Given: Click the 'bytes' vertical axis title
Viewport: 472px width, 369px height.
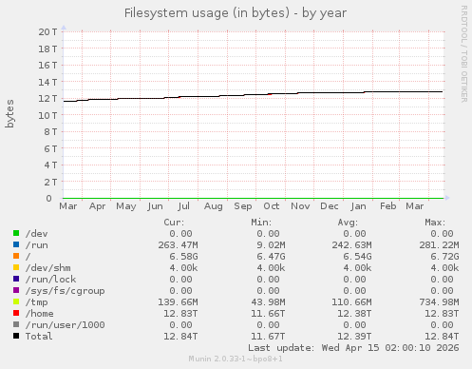Looking at the screenshot, I should coord(9,113).
